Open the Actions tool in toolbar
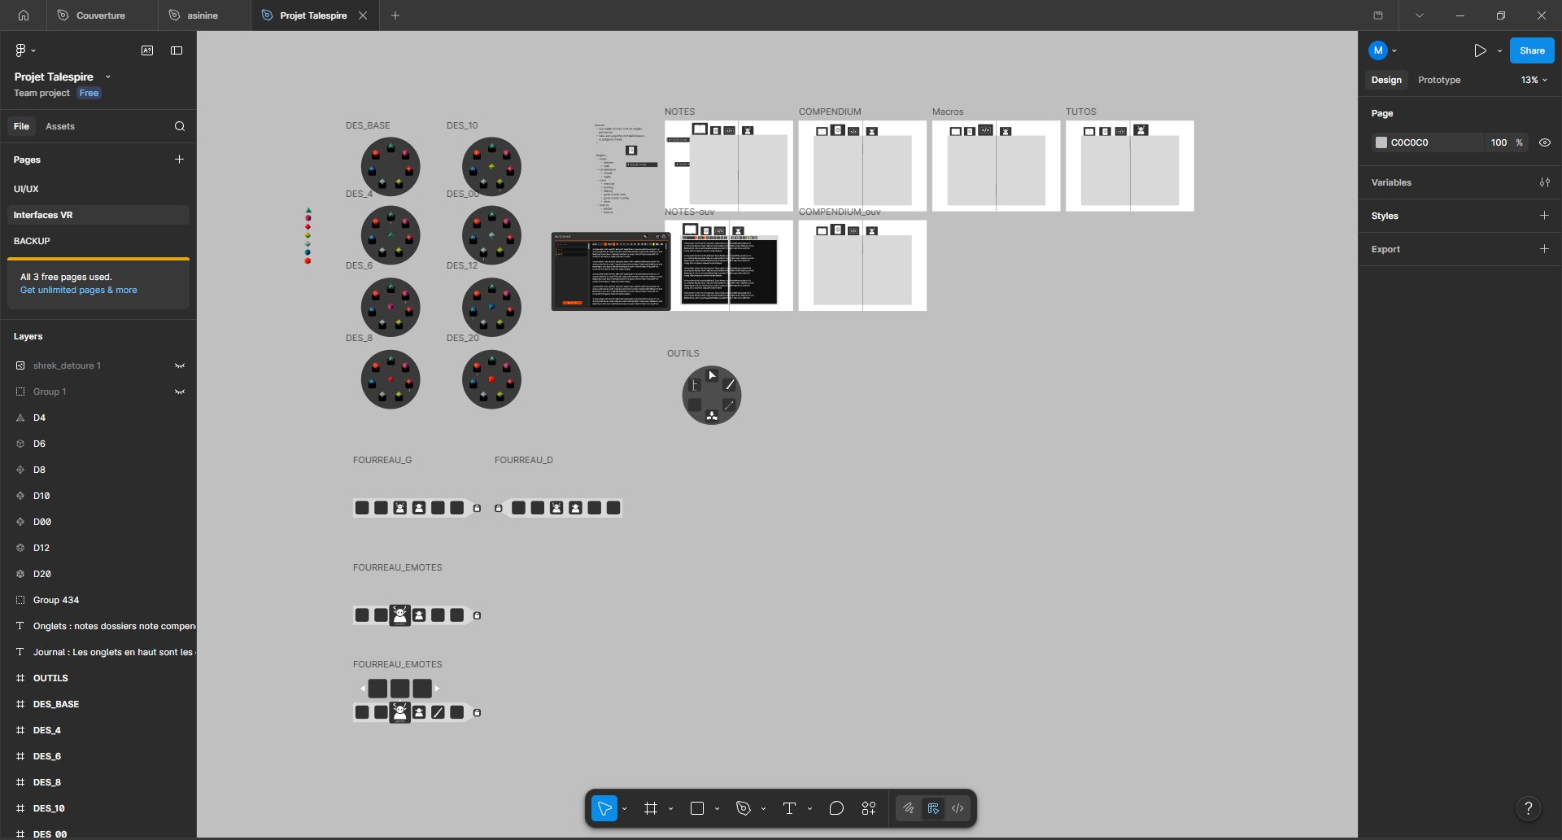This screenshot has height=840, width=1562. (869, 808)
